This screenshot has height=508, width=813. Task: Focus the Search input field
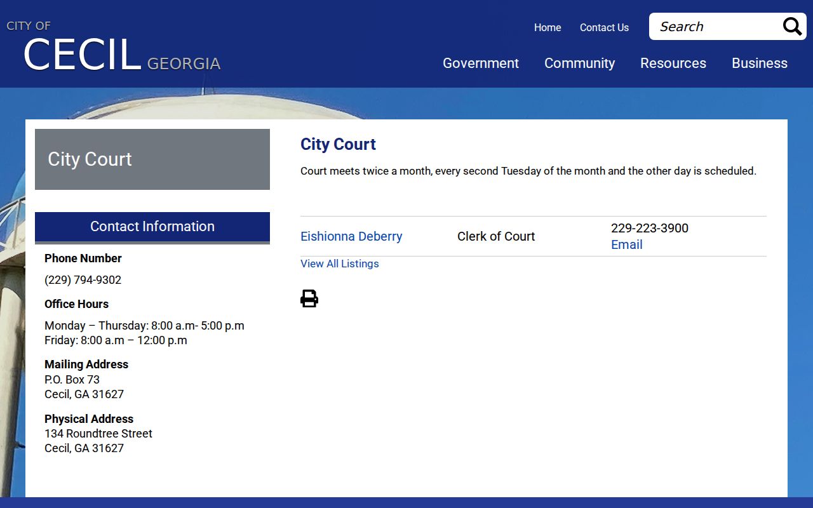716,27
